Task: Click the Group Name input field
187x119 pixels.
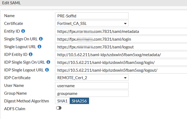Action: pyautogui.click(x=91, y=93)
